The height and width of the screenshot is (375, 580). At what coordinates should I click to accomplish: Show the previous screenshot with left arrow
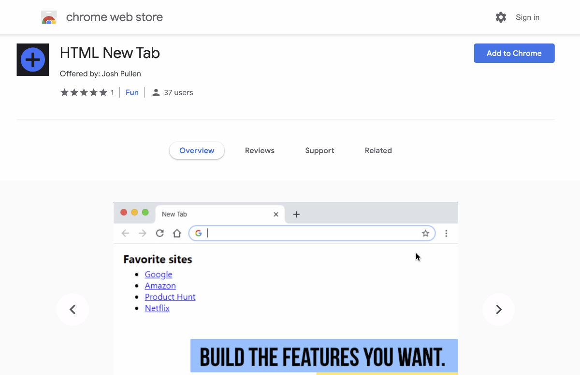click(x=72, y=309)
